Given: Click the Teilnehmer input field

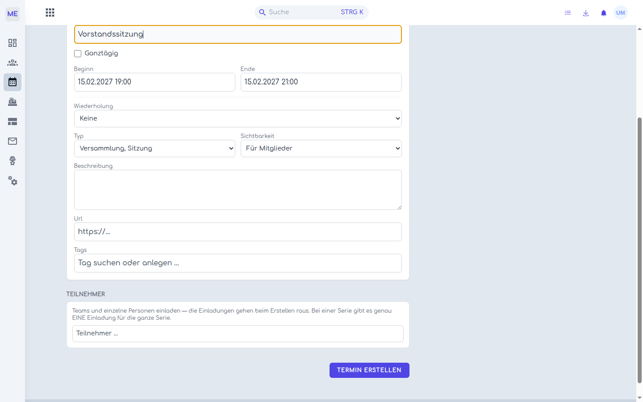Looking at the screenshot, I should click(238, 334).
